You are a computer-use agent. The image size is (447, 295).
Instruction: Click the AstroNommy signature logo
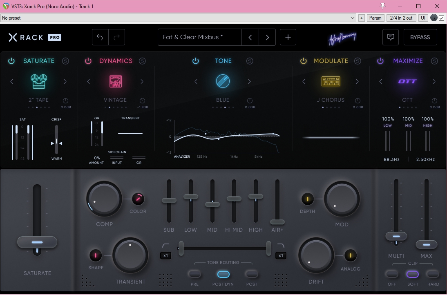point(342,38)
